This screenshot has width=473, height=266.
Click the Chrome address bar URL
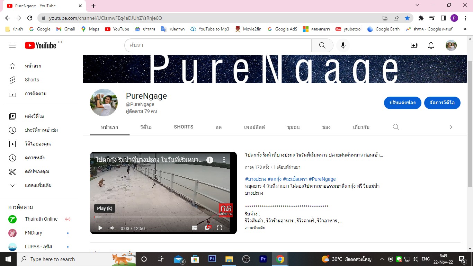click(106, 18)
